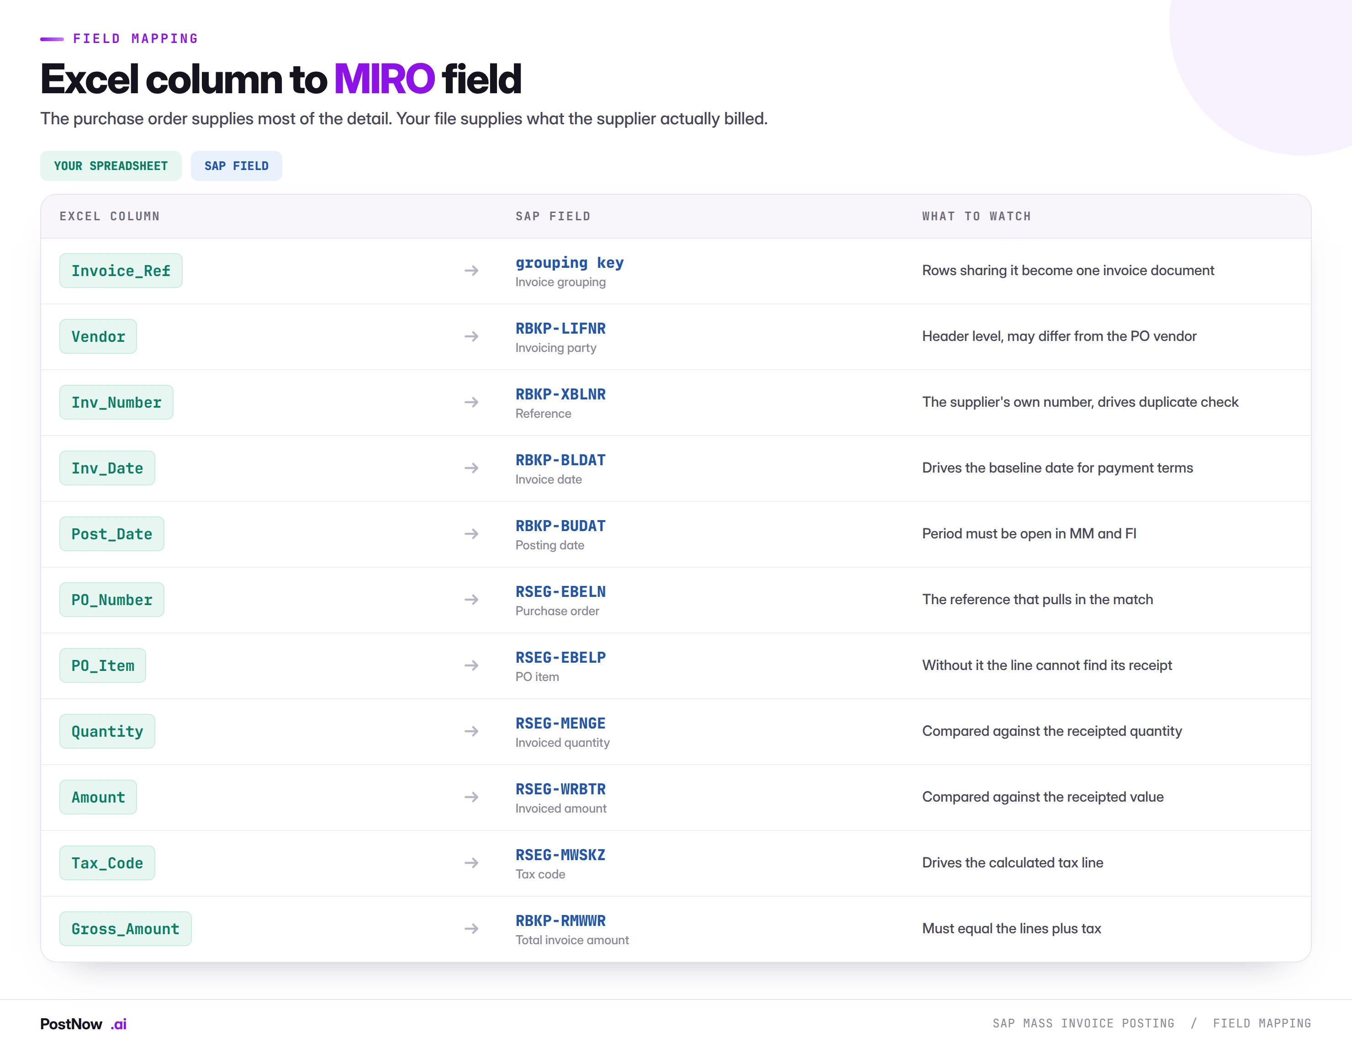The width and height of the screenshot is (1352, 1053).
Task: Click the Inv_Date column chip
Action: [107, 468]
